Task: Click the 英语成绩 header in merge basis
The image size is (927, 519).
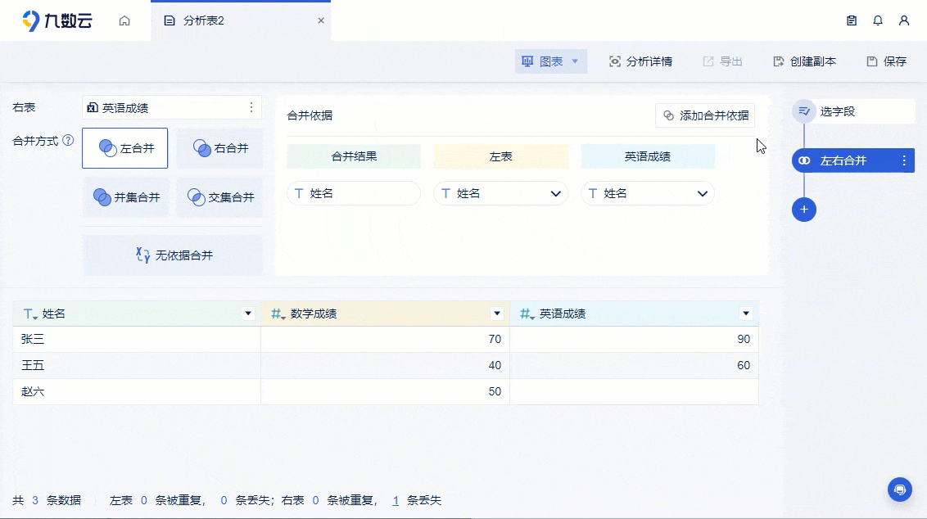Action: point(648,156)
